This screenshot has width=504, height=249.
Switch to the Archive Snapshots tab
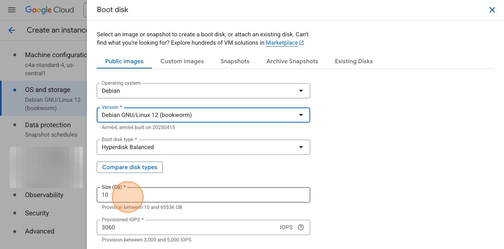[292, 61]
